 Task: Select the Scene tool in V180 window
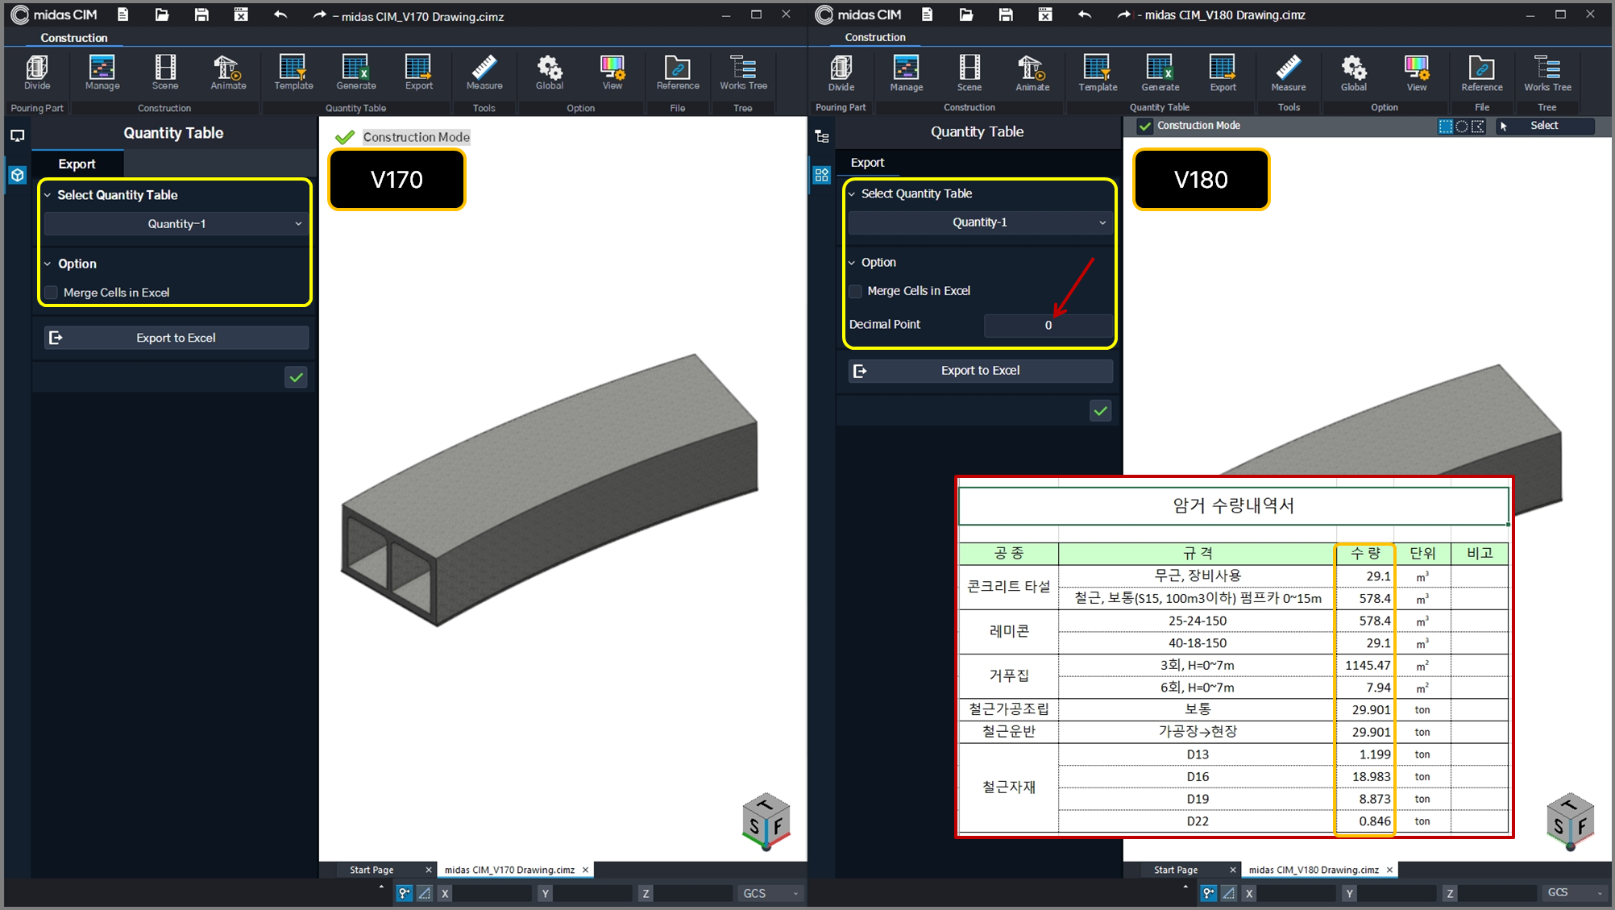(x=969, y=73)
